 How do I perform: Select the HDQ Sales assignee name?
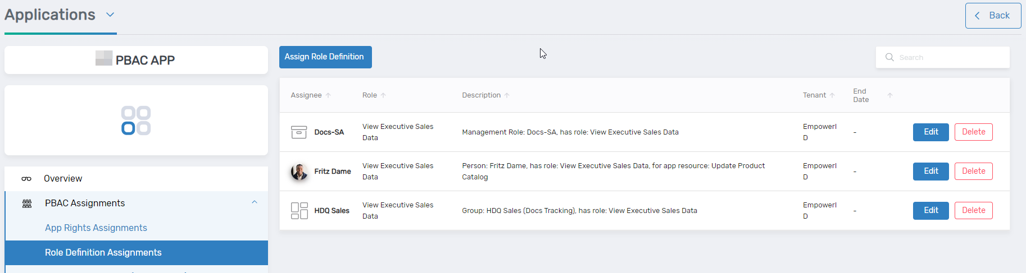click(x=332, y=211)
